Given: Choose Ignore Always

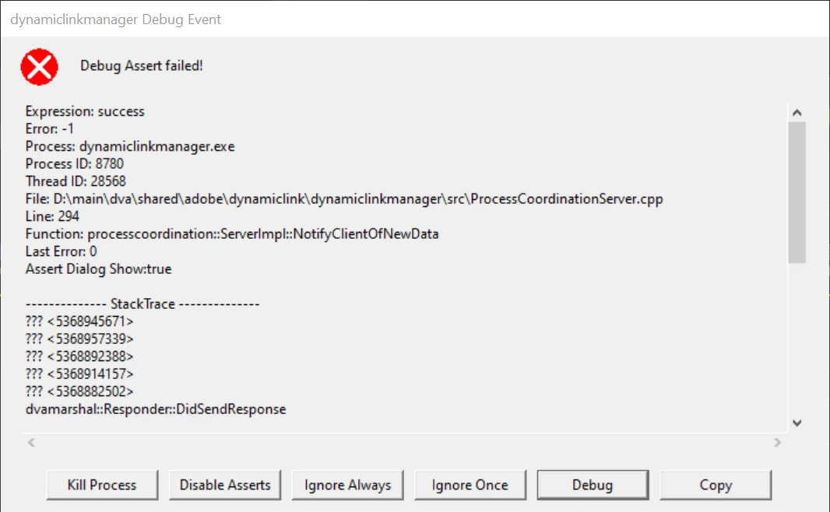Looking at the screenshot, I should pos(348,485).
